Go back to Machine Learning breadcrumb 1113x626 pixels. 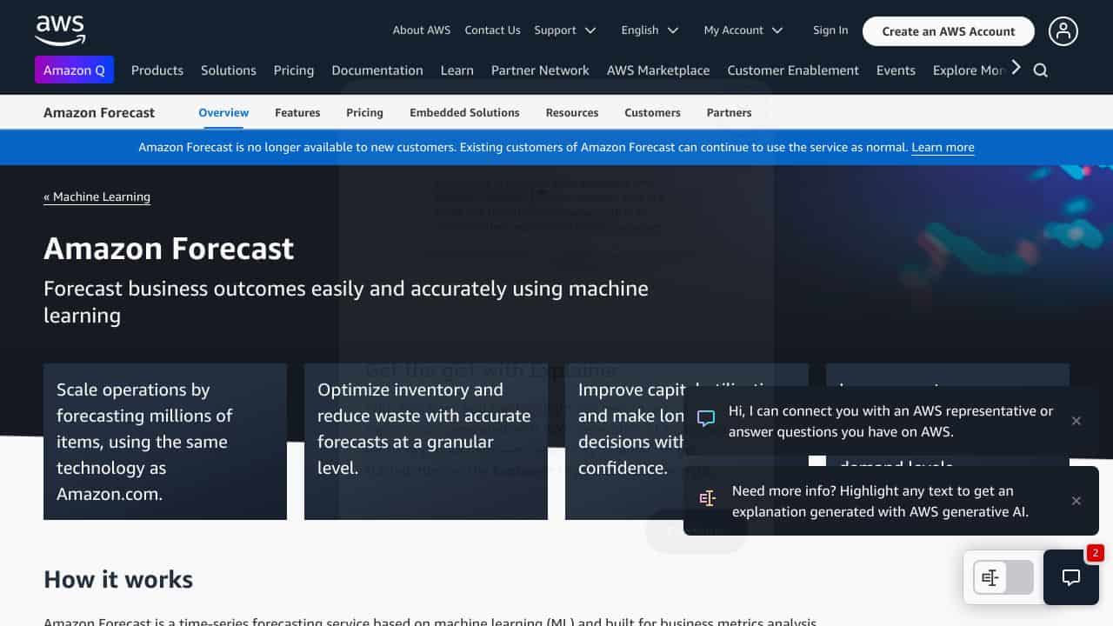[97, 196]
